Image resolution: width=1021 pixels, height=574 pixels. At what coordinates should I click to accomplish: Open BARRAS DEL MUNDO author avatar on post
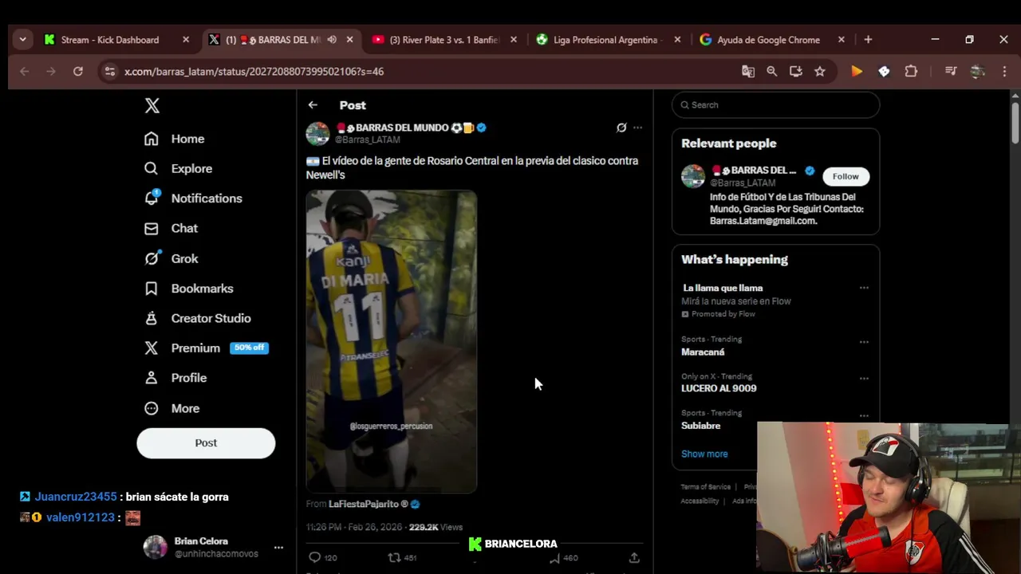coord(317,133)
